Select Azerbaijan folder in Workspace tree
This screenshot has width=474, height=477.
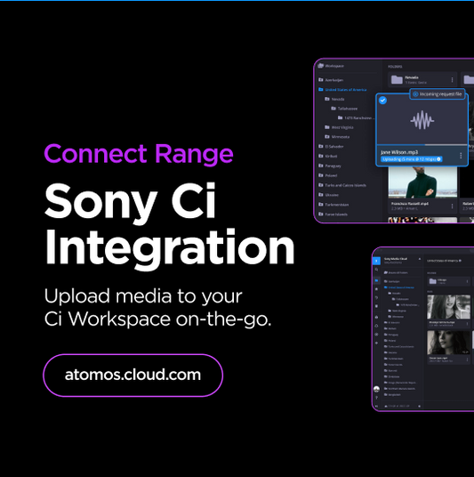pos(331,80)
